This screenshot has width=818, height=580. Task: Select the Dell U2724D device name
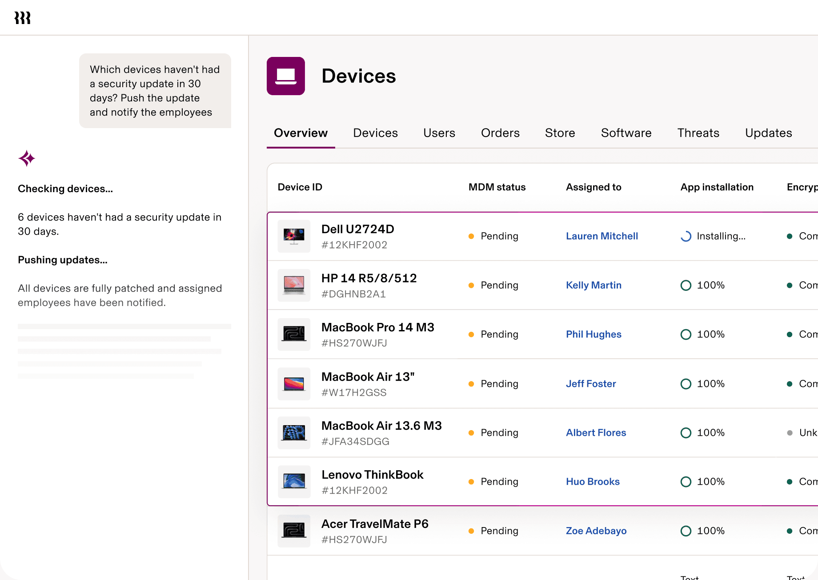pos(358,229)
